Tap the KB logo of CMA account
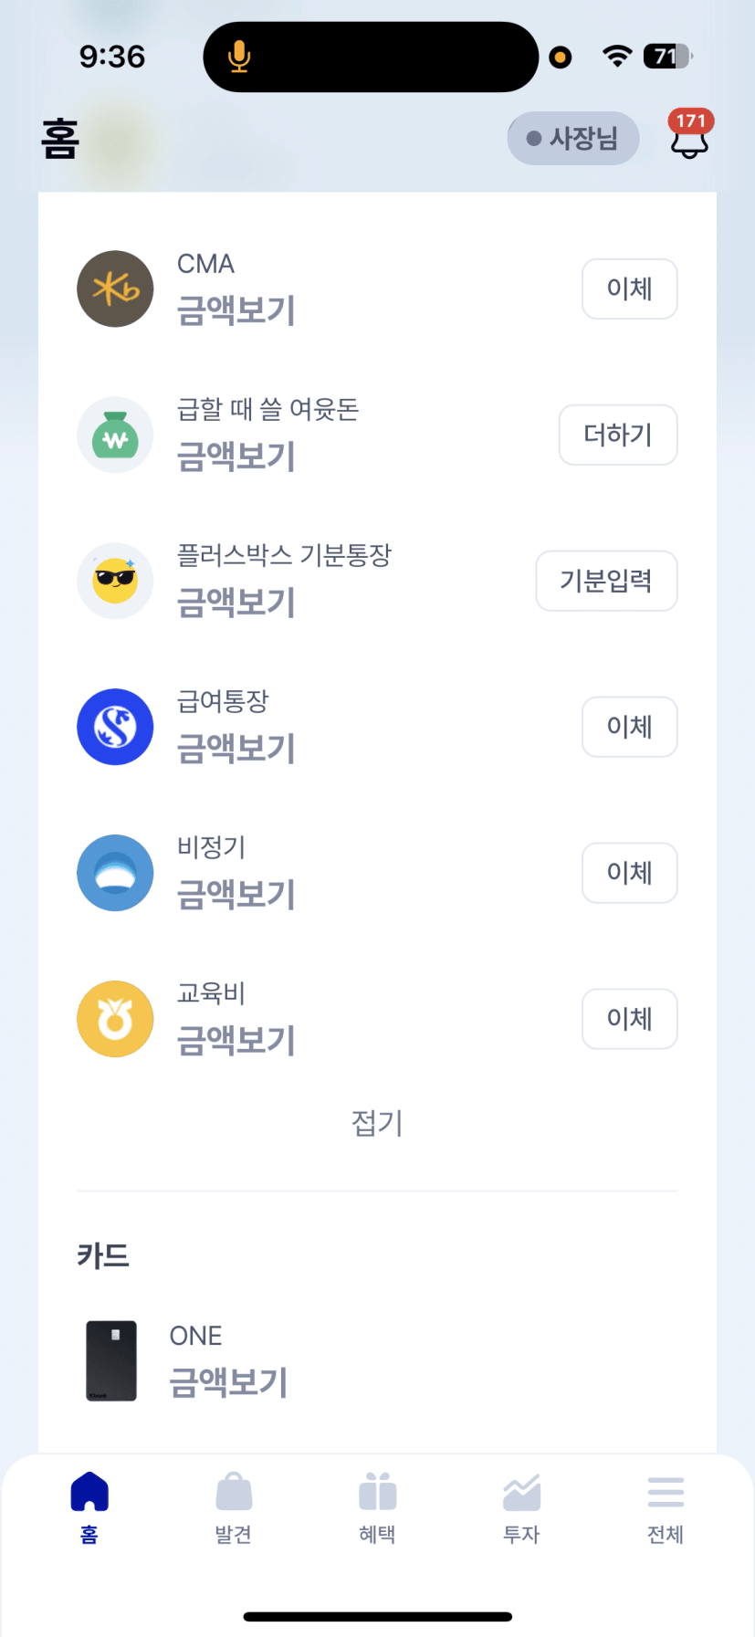The width and height of the screenshot is (755, 1637). click(115, 289)
